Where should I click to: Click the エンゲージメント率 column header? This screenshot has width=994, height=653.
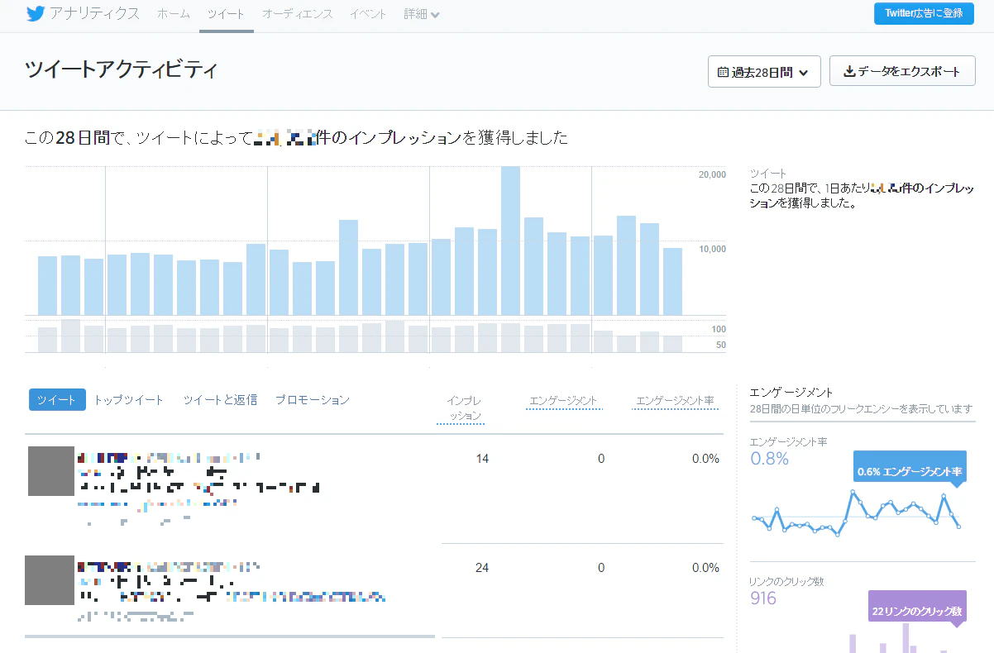tap(675, 402)
